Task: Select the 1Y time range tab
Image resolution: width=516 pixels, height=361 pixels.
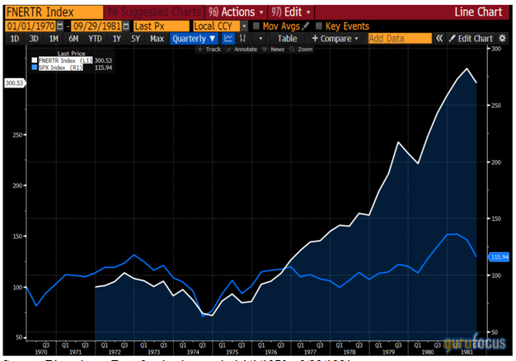Action: click(x=116, y=39)
